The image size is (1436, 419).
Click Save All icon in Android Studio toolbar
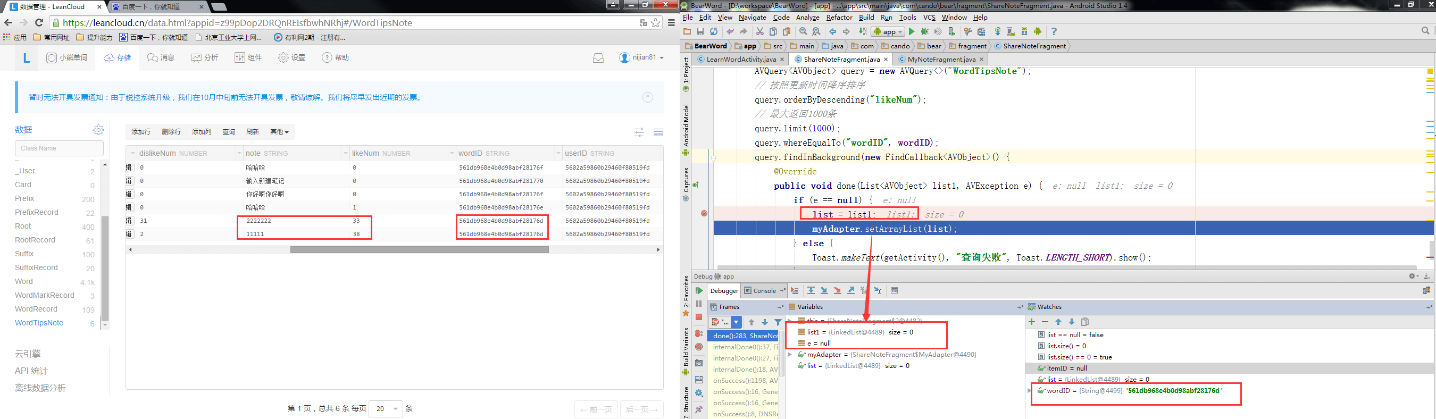pos(701,32)
